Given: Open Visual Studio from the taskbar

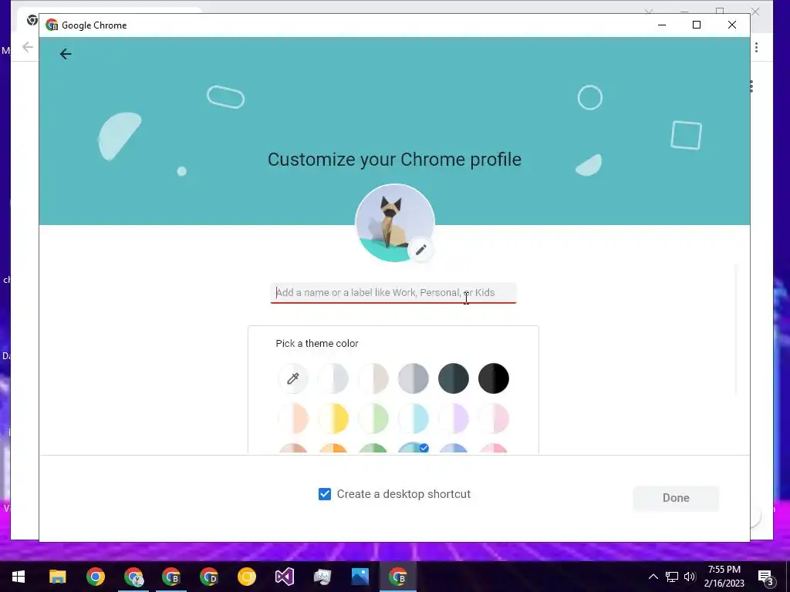Looking at the screenshot, I should 284,577.
